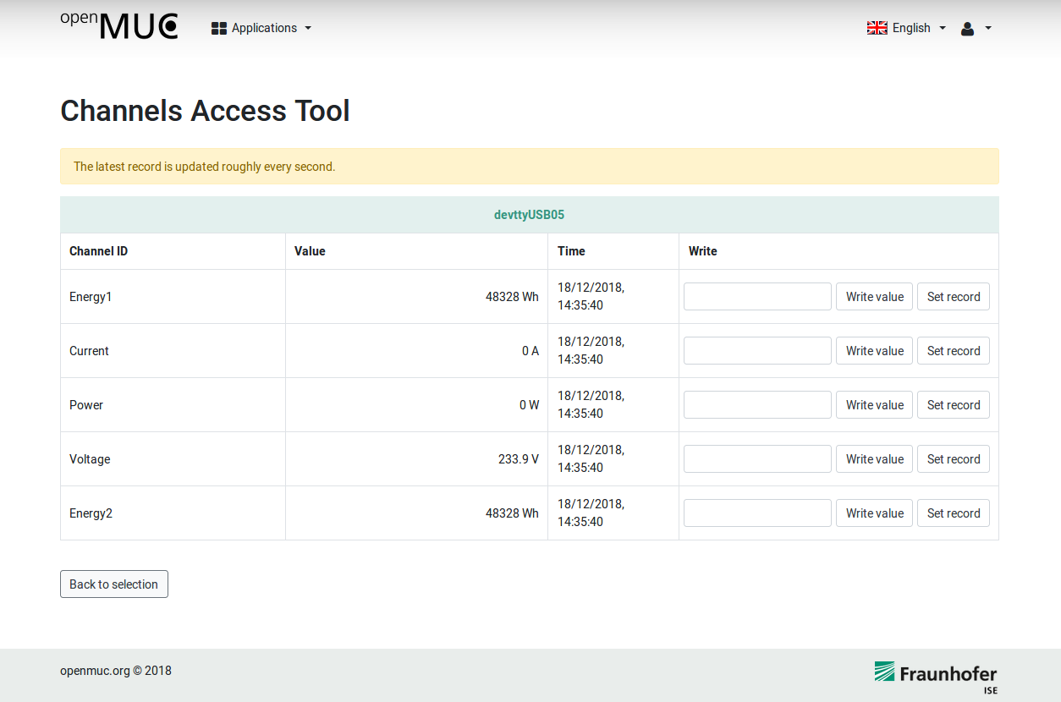1061x702 pixels.
Task: Click the openmuc.org copyright link
Action: point(95,671)
